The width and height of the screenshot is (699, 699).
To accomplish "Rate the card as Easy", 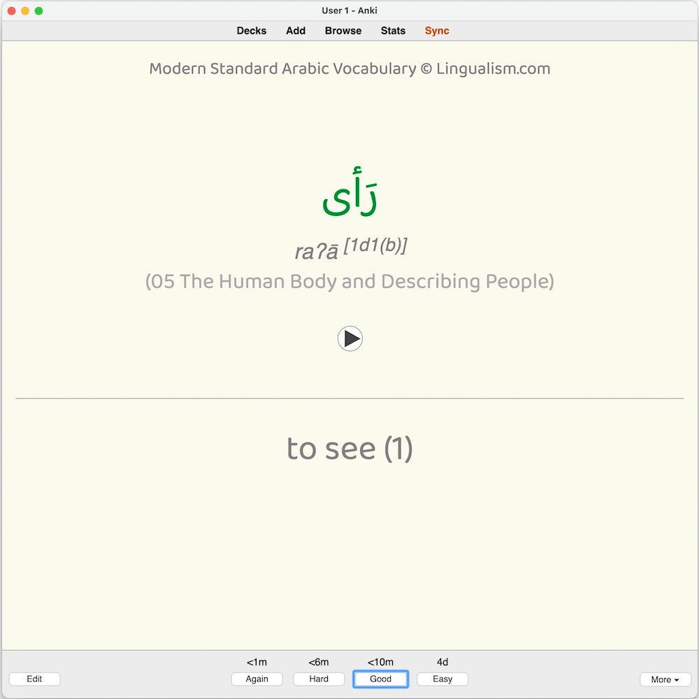I will pos(442,679).
